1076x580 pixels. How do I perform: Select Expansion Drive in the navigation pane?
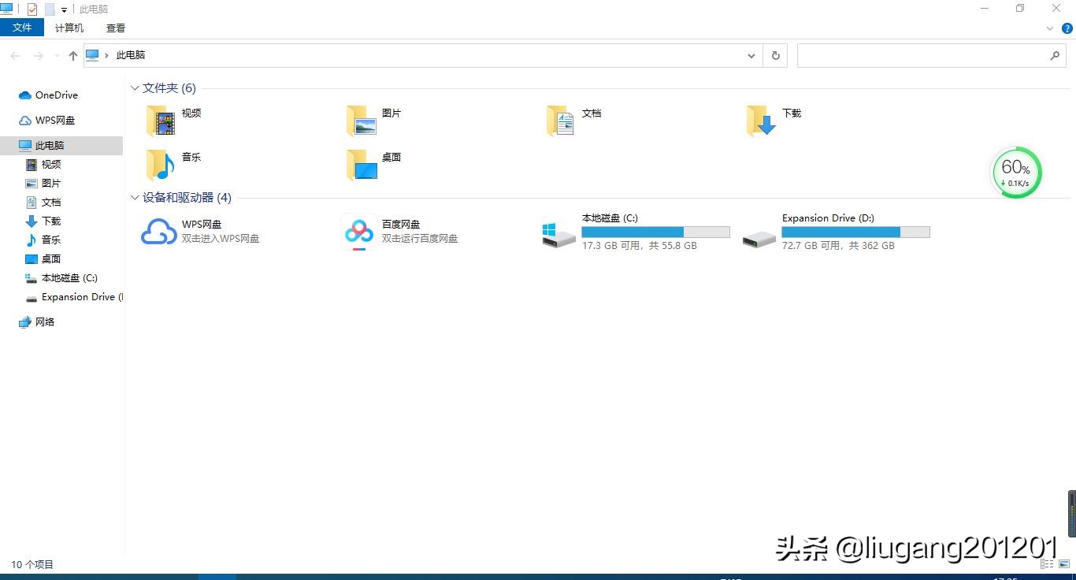74,297
